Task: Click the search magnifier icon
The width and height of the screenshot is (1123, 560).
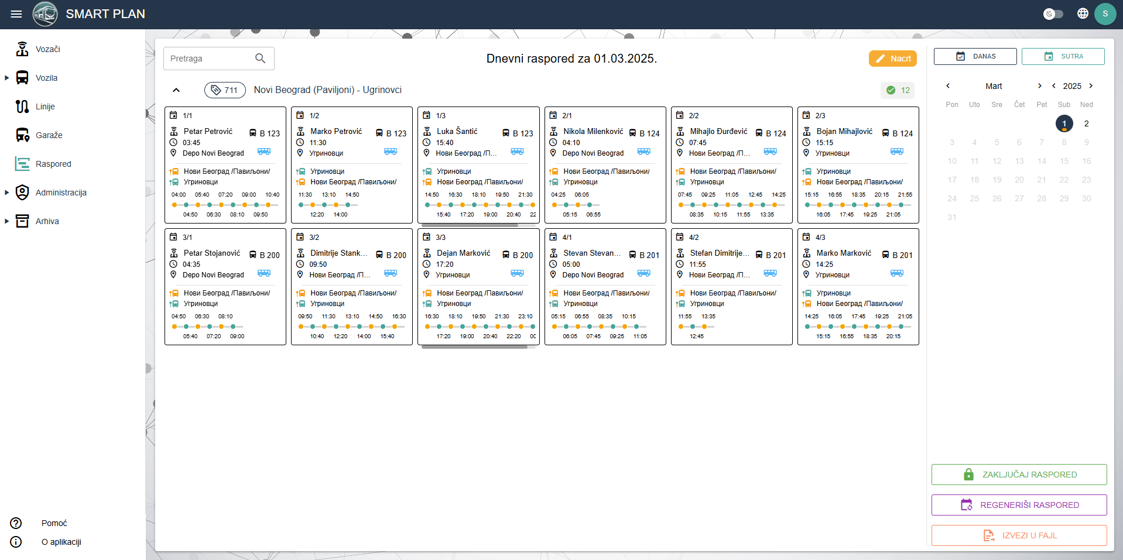Action: [261, 59]
